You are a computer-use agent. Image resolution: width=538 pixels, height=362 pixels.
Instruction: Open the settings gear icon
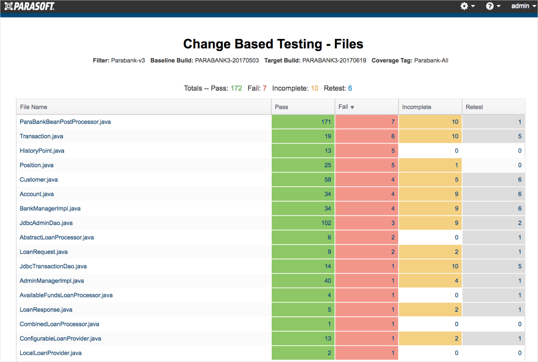pos(463,6)
